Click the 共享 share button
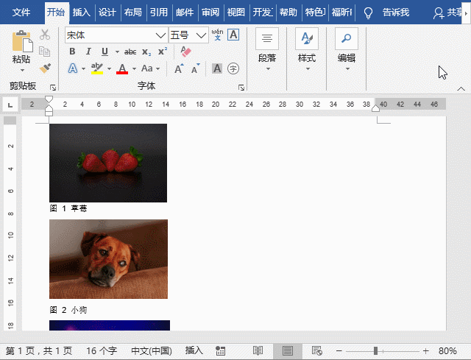This screenshot has height=360, width=471. click(449, 13)
